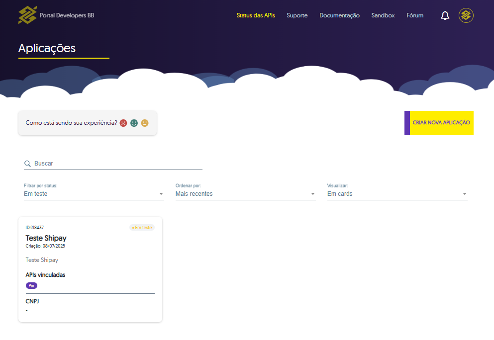494x340 pixels.
Task: Open Visualizar dropdown
Action: tap(397, 194)
